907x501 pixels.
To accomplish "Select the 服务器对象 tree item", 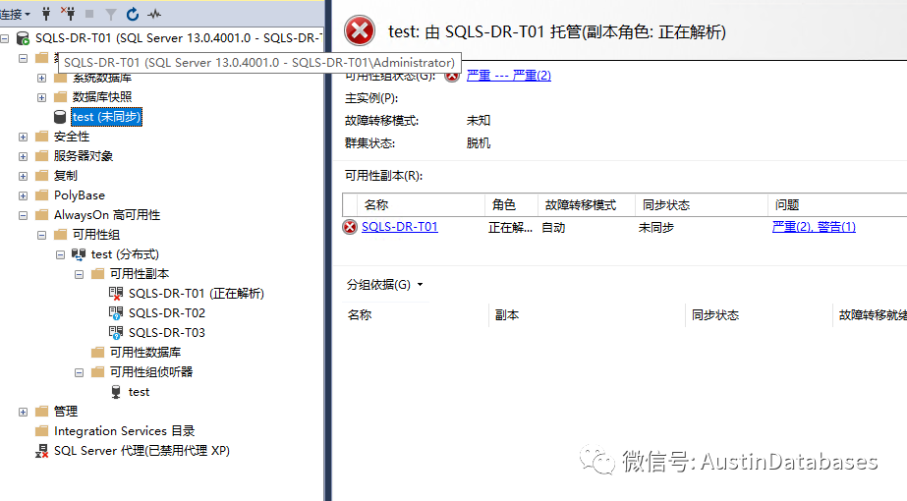I will point(84,155).
